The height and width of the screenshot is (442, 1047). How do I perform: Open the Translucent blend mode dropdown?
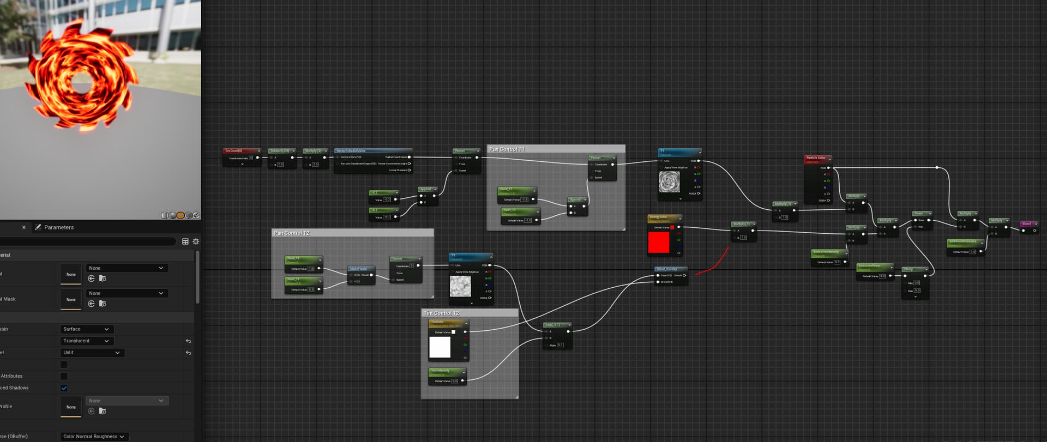tap(87, 341)
